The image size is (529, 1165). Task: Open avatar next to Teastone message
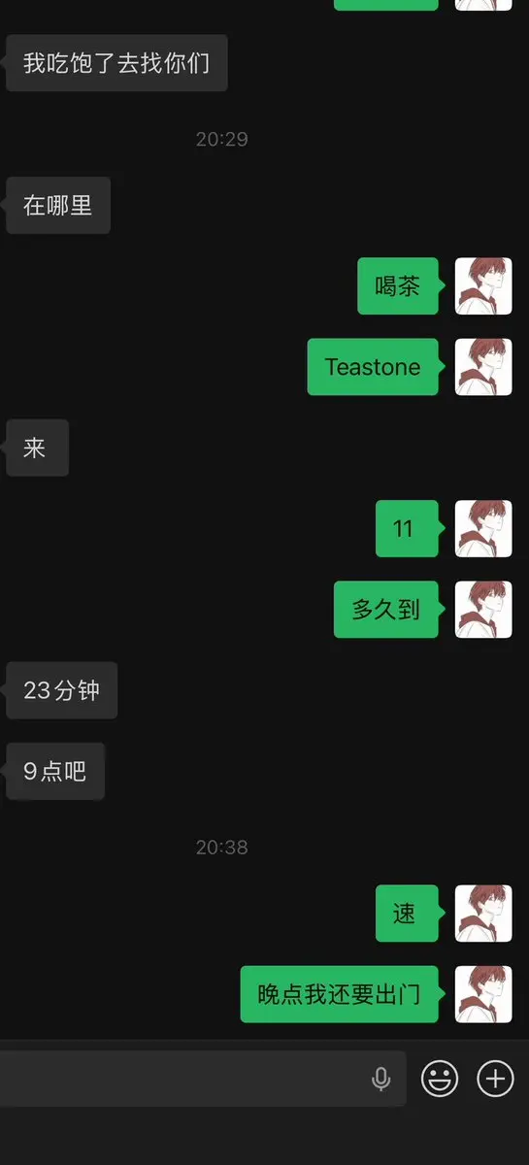tap(483, 367)
